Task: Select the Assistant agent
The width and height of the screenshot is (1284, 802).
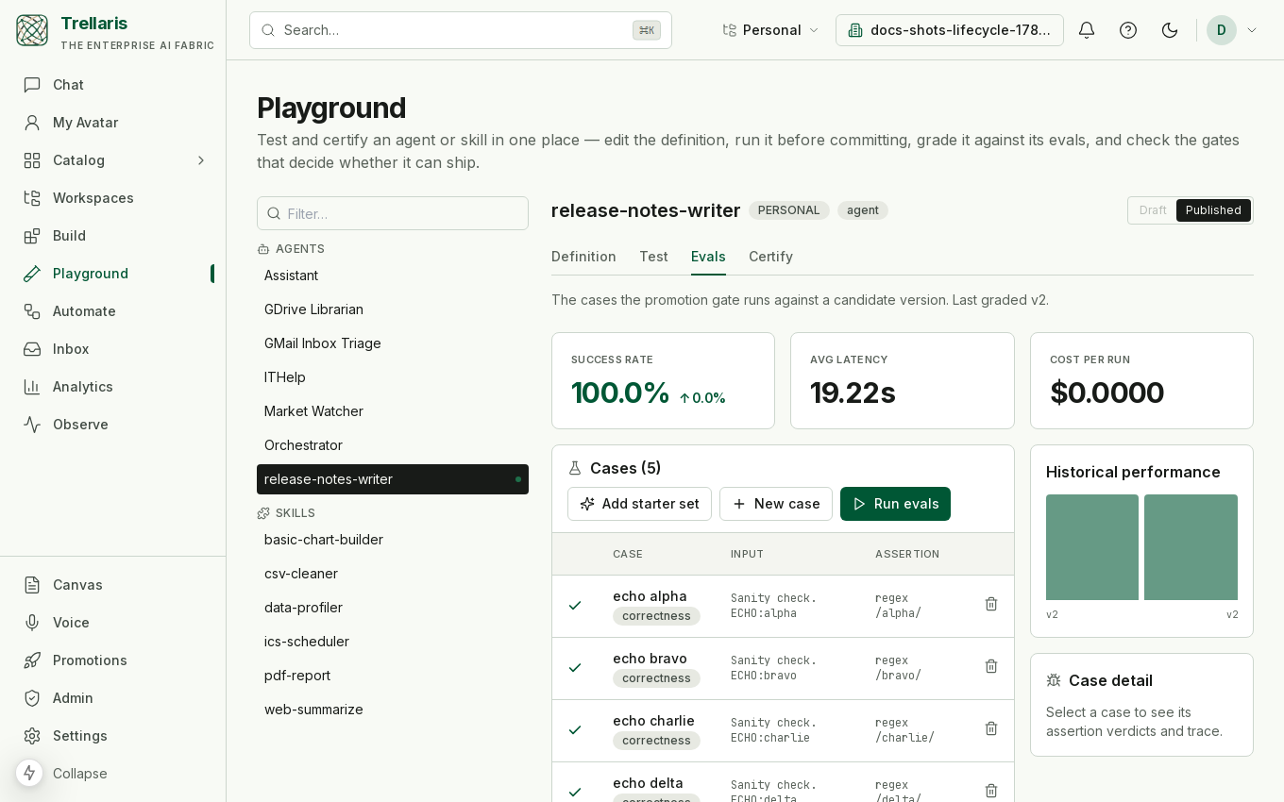Action: tap(393, 276)
